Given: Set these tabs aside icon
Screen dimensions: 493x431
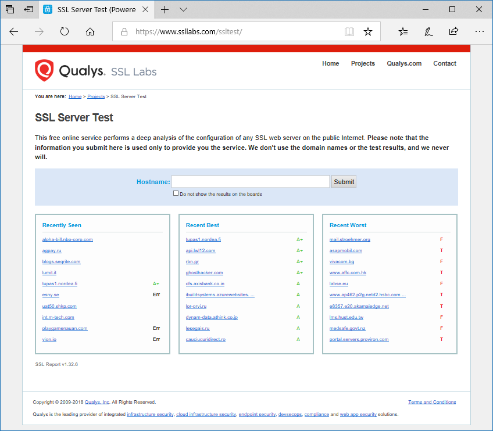Looking at the screenshot, I should [28, 9].
